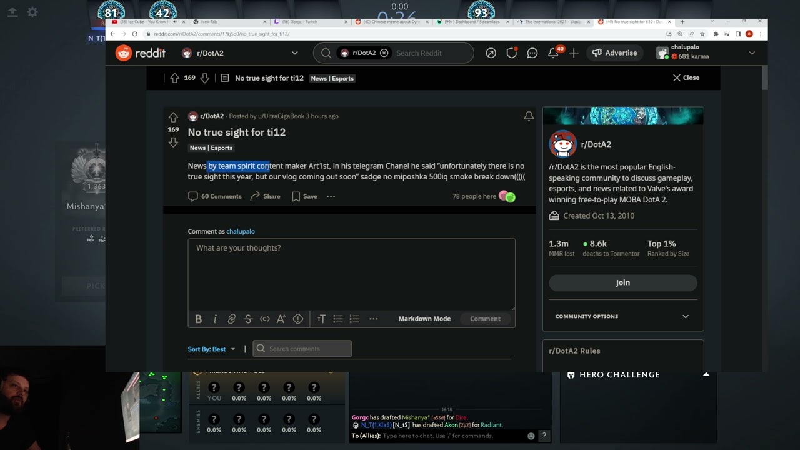Viewport: 800px width, 450px height.
Task: Focus the Search comments field
Action: (x=302, y=349)
